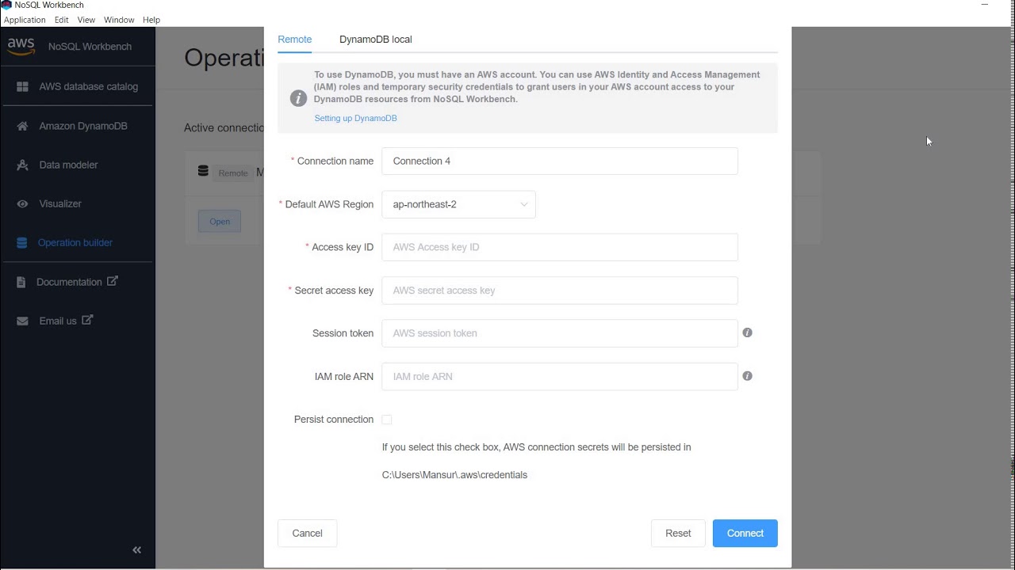Focus the Session token field

tap(560, 333)
